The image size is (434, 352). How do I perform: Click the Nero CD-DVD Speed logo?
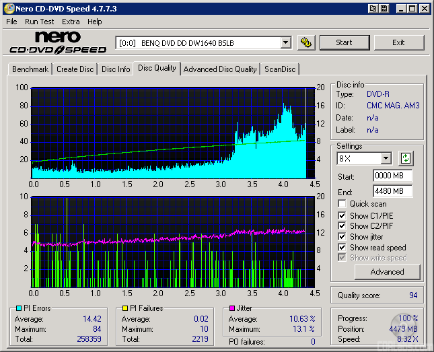(x=58, y=42)
